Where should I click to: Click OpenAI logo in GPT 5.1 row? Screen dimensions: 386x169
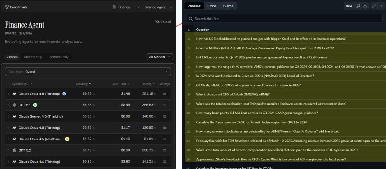(14, 105)
